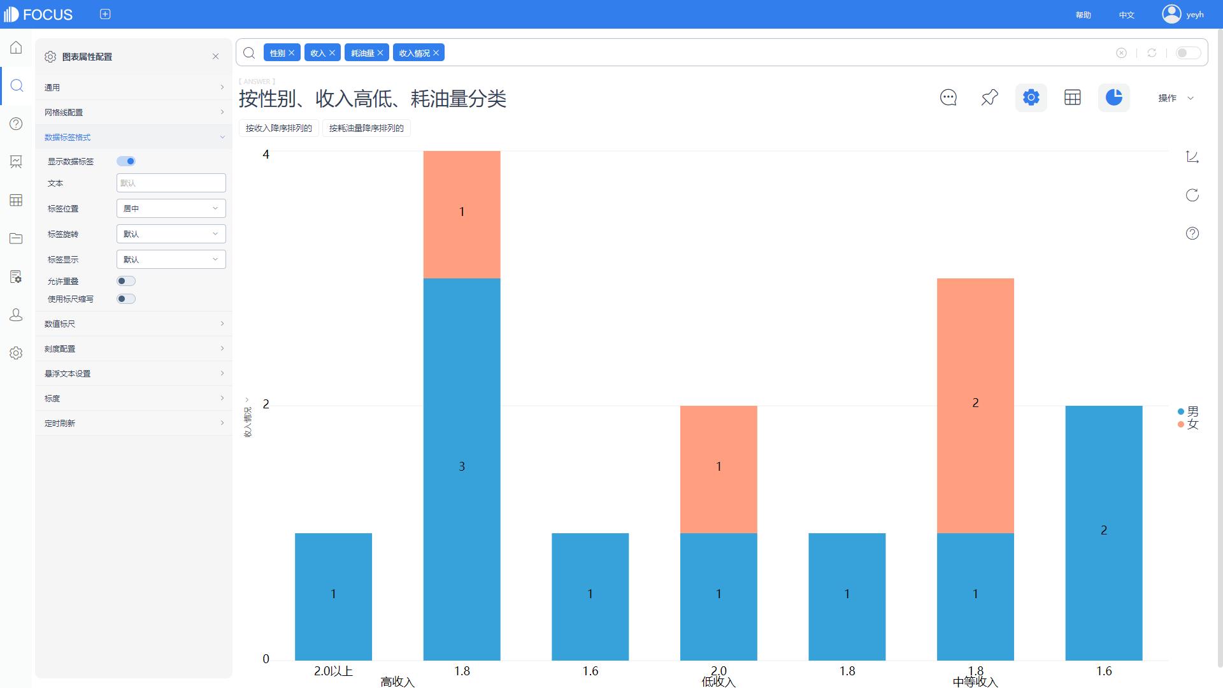Image resolution: width=1223 pixels, height=688 pixels.
Task: Switch to table view icon
Action: pyautogui.click(x=1072, y=97)
